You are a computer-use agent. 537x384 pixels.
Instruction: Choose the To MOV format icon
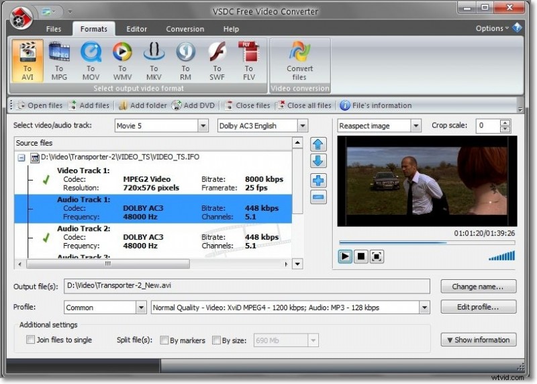91,61
